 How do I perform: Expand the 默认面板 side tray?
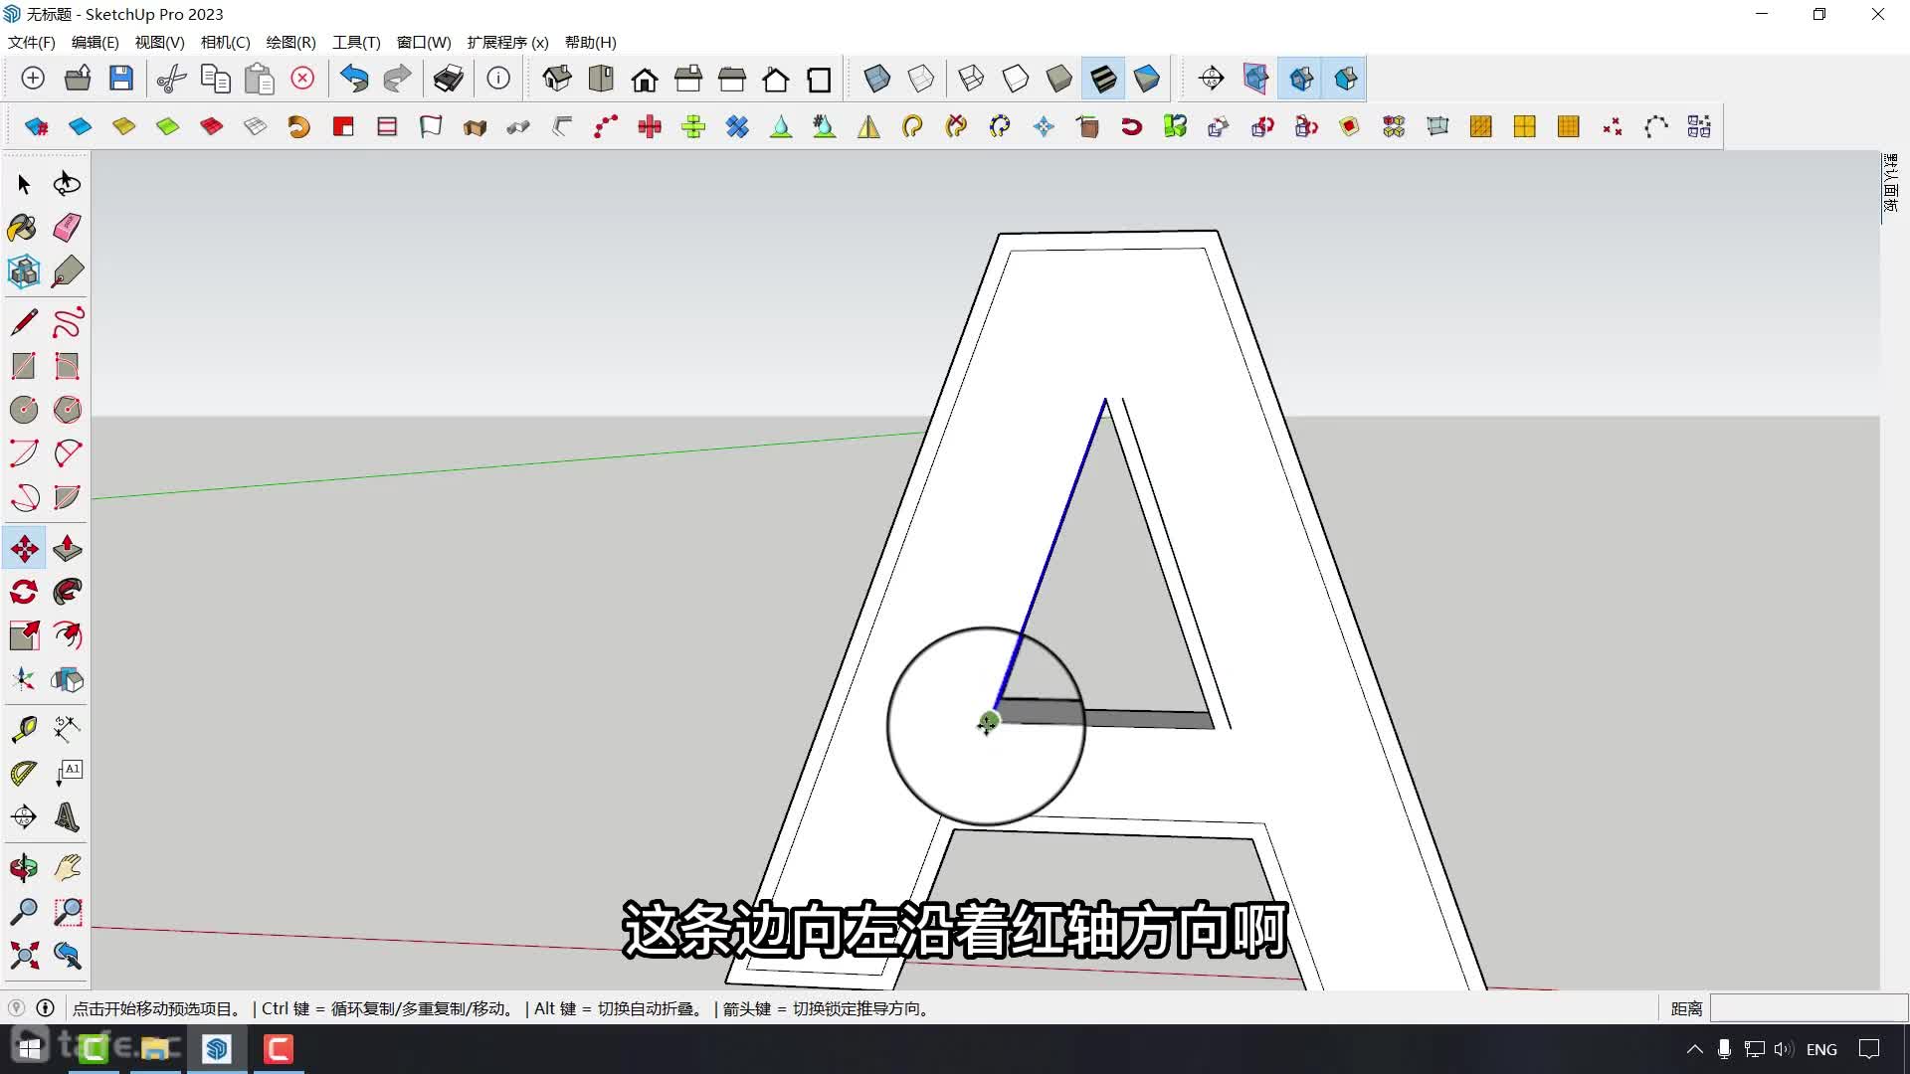pyautogui.click(x=1891, y=183)
